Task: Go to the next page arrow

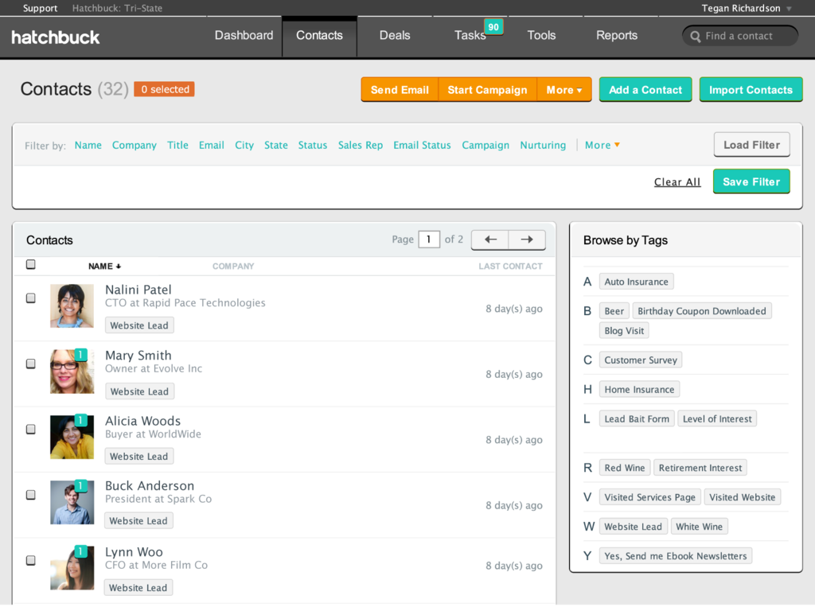Action: 527,239
